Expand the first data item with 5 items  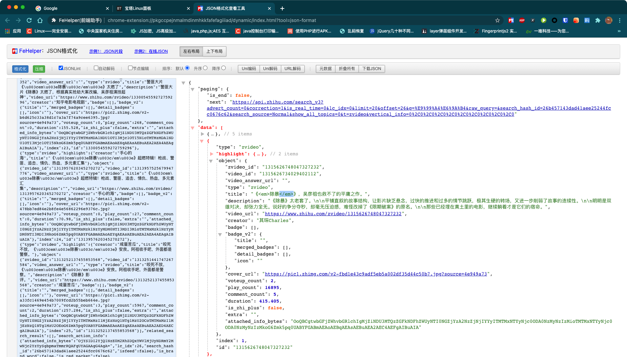(203, 134)
